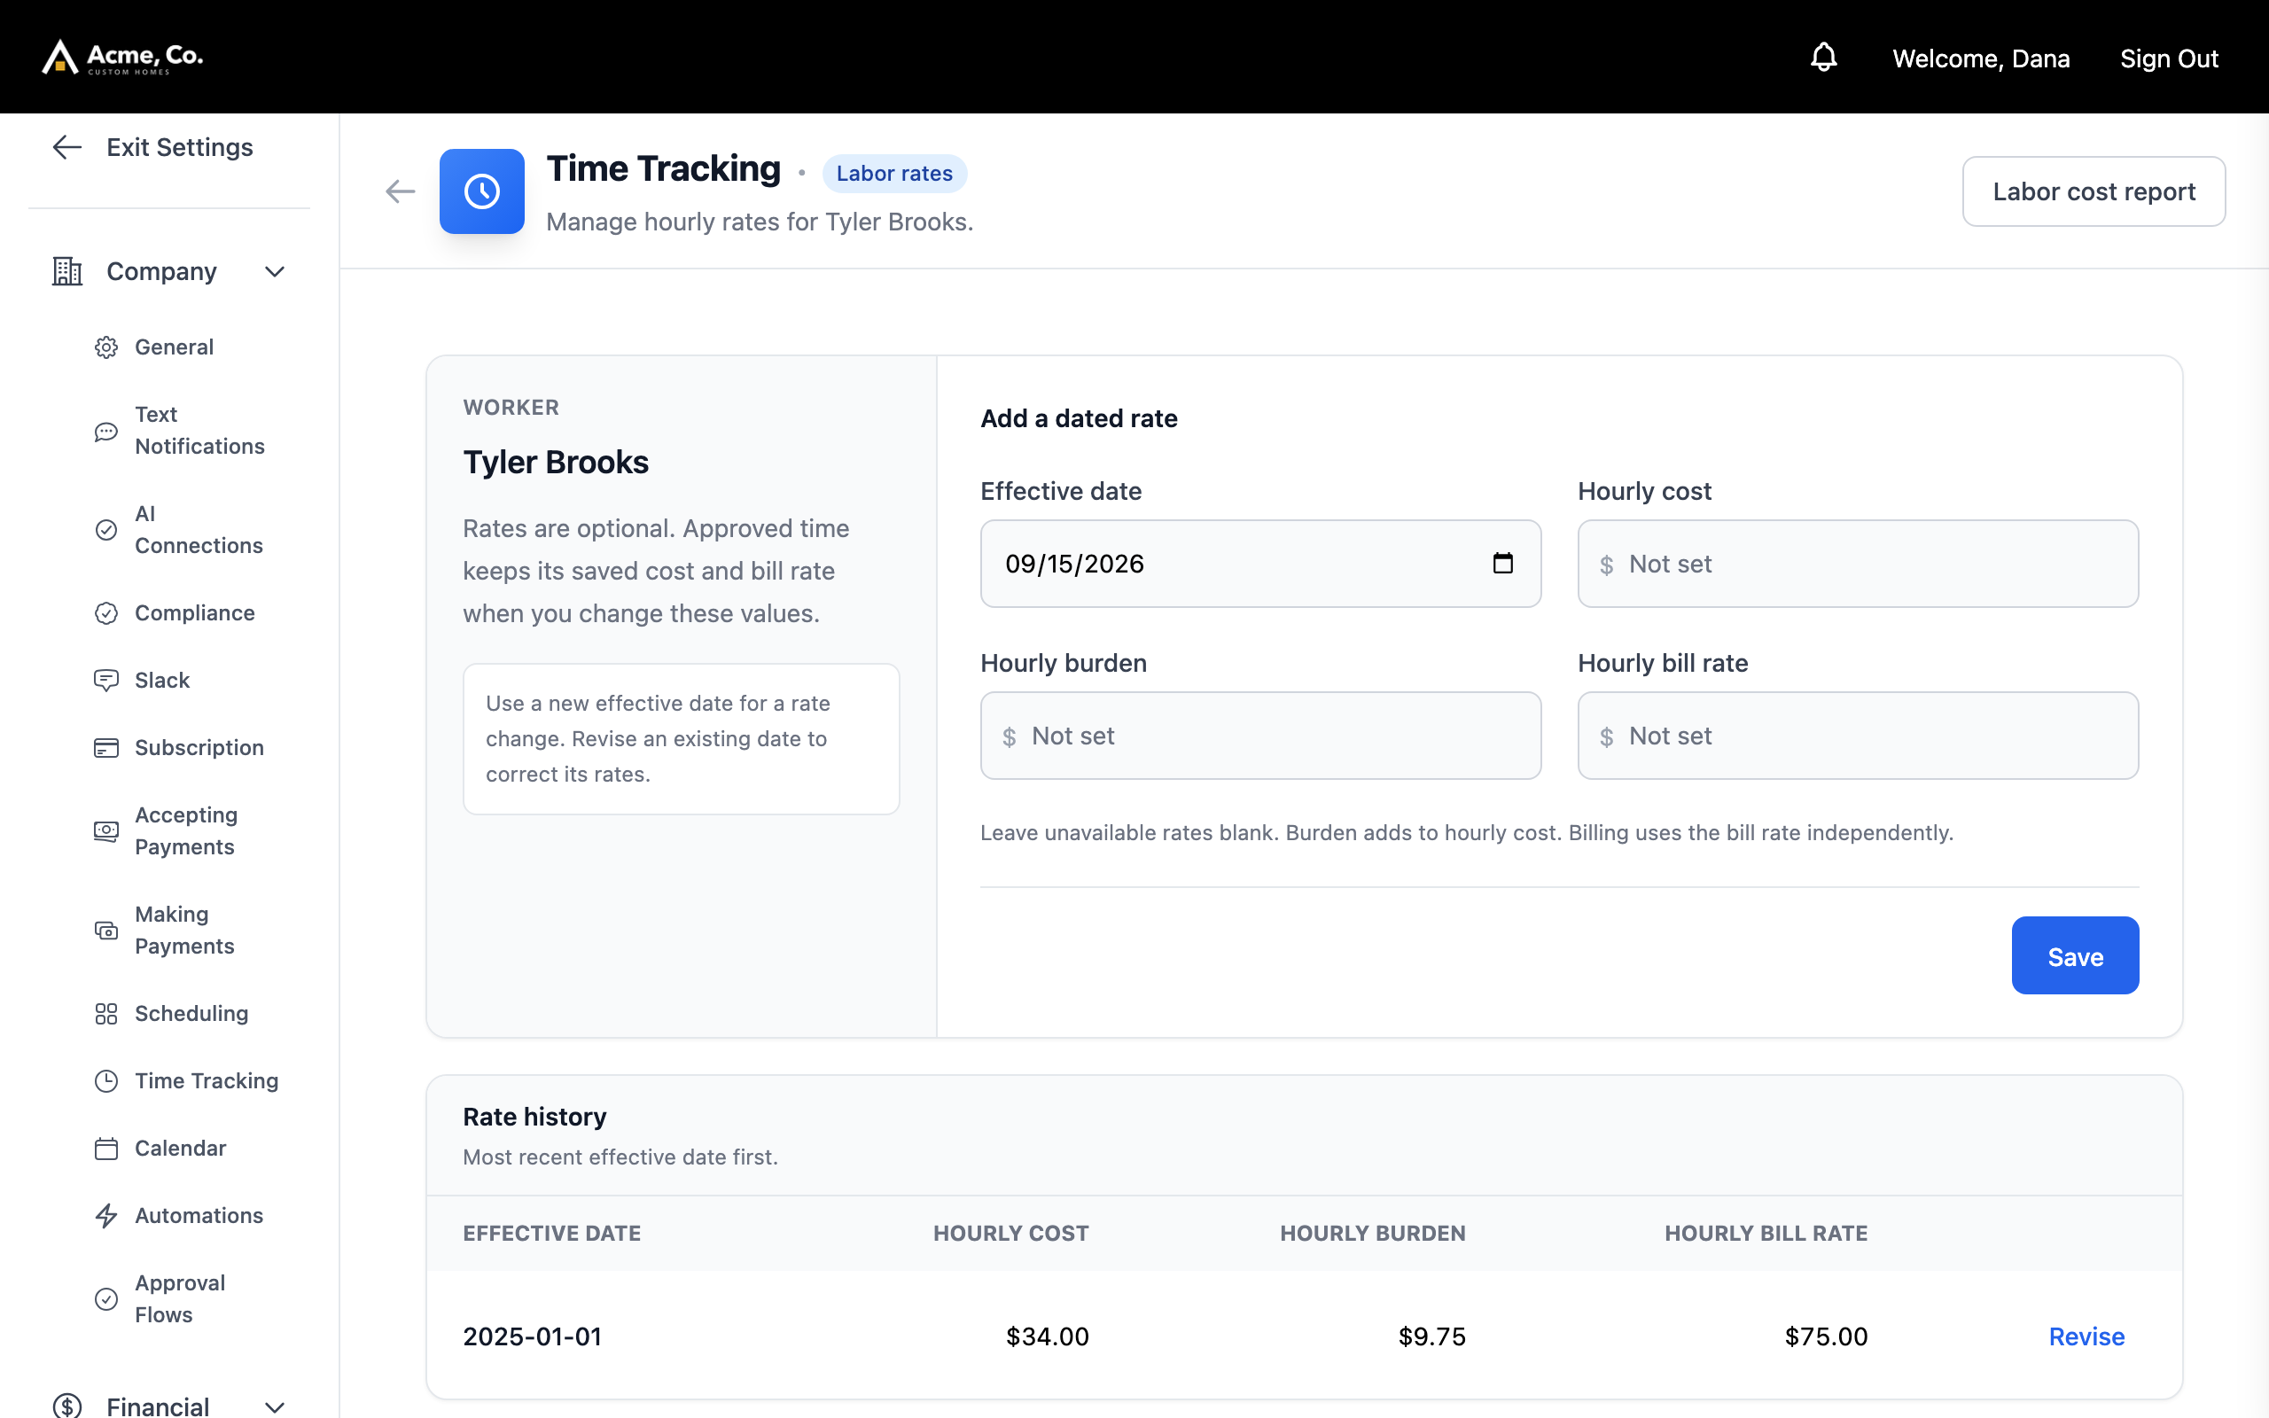Expand the Financial section chevron
The height and width of the screenshot is (1418, 2269).
[275, 1406]
